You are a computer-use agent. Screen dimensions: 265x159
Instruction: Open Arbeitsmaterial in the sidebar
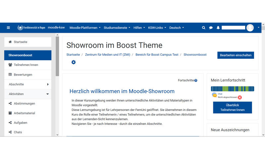click(x=28, y=113)
